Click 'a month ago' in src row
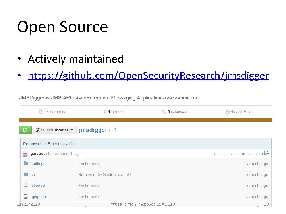The width and height of the screenshot is (286, 214). (257, 175)
